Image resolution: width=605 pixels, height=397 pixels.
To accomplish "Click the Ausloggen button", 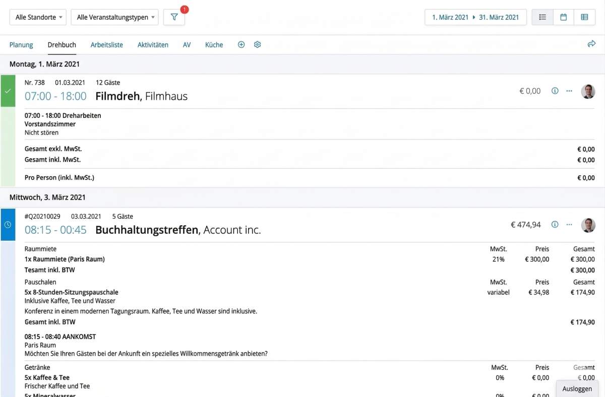I will click(577, 388).
